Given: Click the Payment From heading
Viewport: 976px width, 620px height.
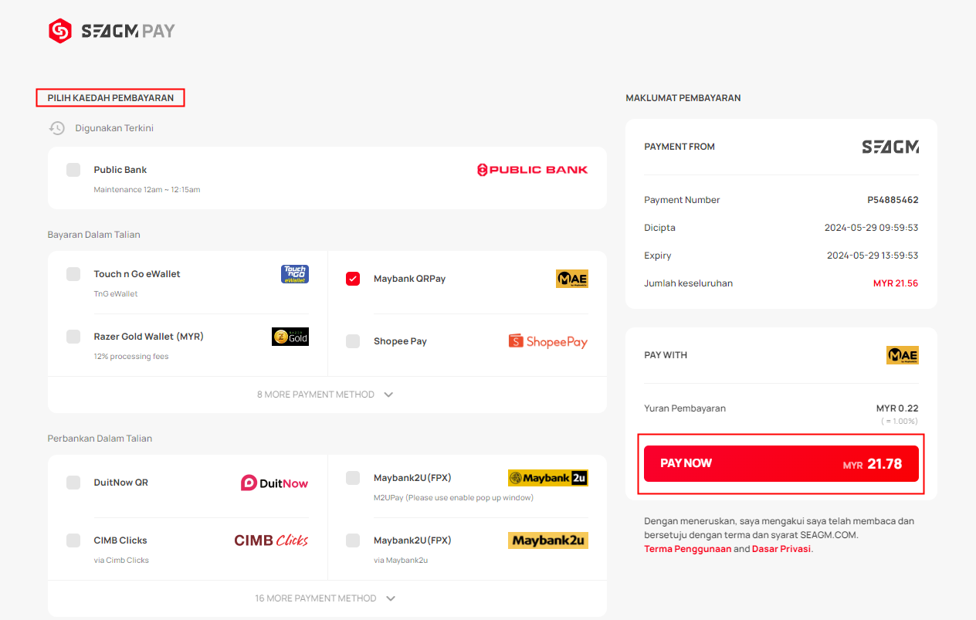Looking at the screenshot, I should coord(679,147).
